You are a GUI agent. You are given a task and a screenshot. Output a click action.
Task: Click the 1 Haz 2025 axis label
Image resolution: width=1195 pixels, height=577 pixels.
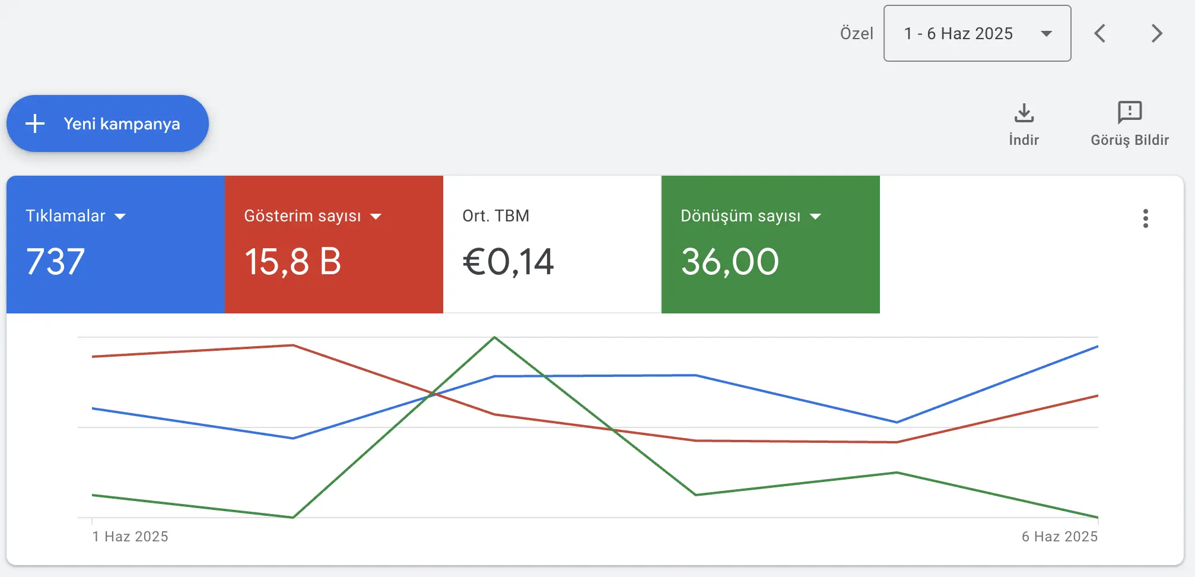point(131,537)
